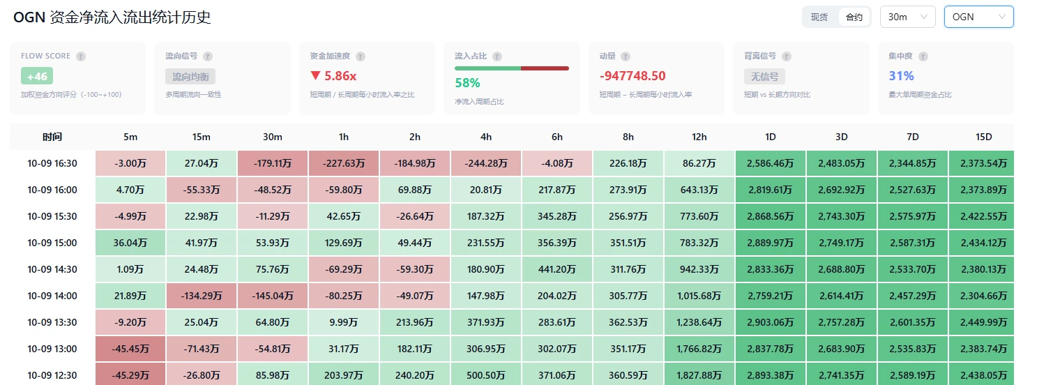Image resolution: width=1053 pixels, height=385 pixels.
Task: Click the 500.50万 cell
Action: (486, 375)
